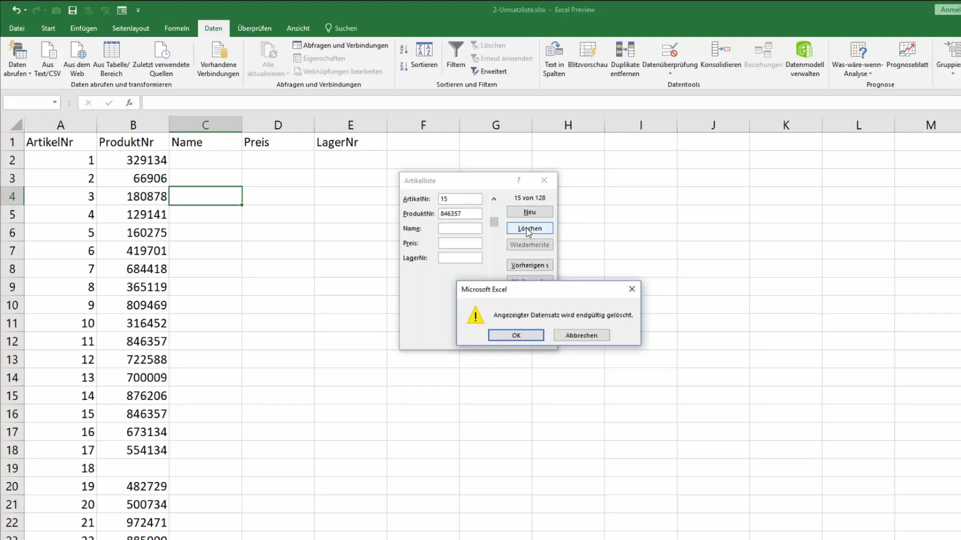Expand the Name Box dropdown arrow
Viewport: 961px width, 540px height.
55,102
